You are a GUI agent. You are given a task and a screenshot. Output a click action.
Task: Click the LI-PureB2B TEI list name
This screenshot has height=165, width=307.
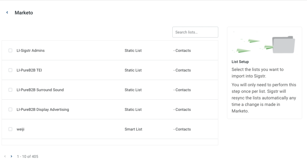click(29, 70)
